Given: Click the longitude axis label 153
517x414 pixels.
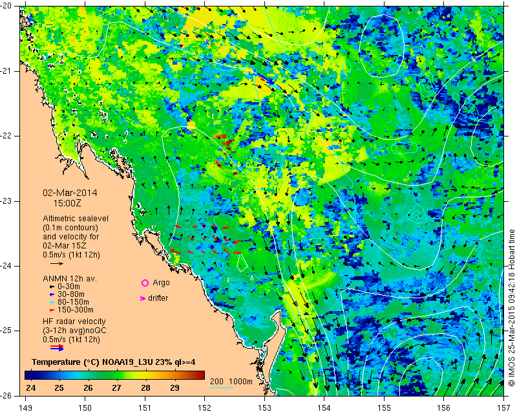Looking at the screenshot, I should point(264,408).
